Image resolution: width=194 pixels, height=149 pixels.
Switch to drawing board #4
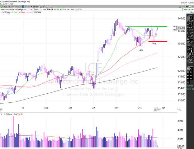coord(192,72)
